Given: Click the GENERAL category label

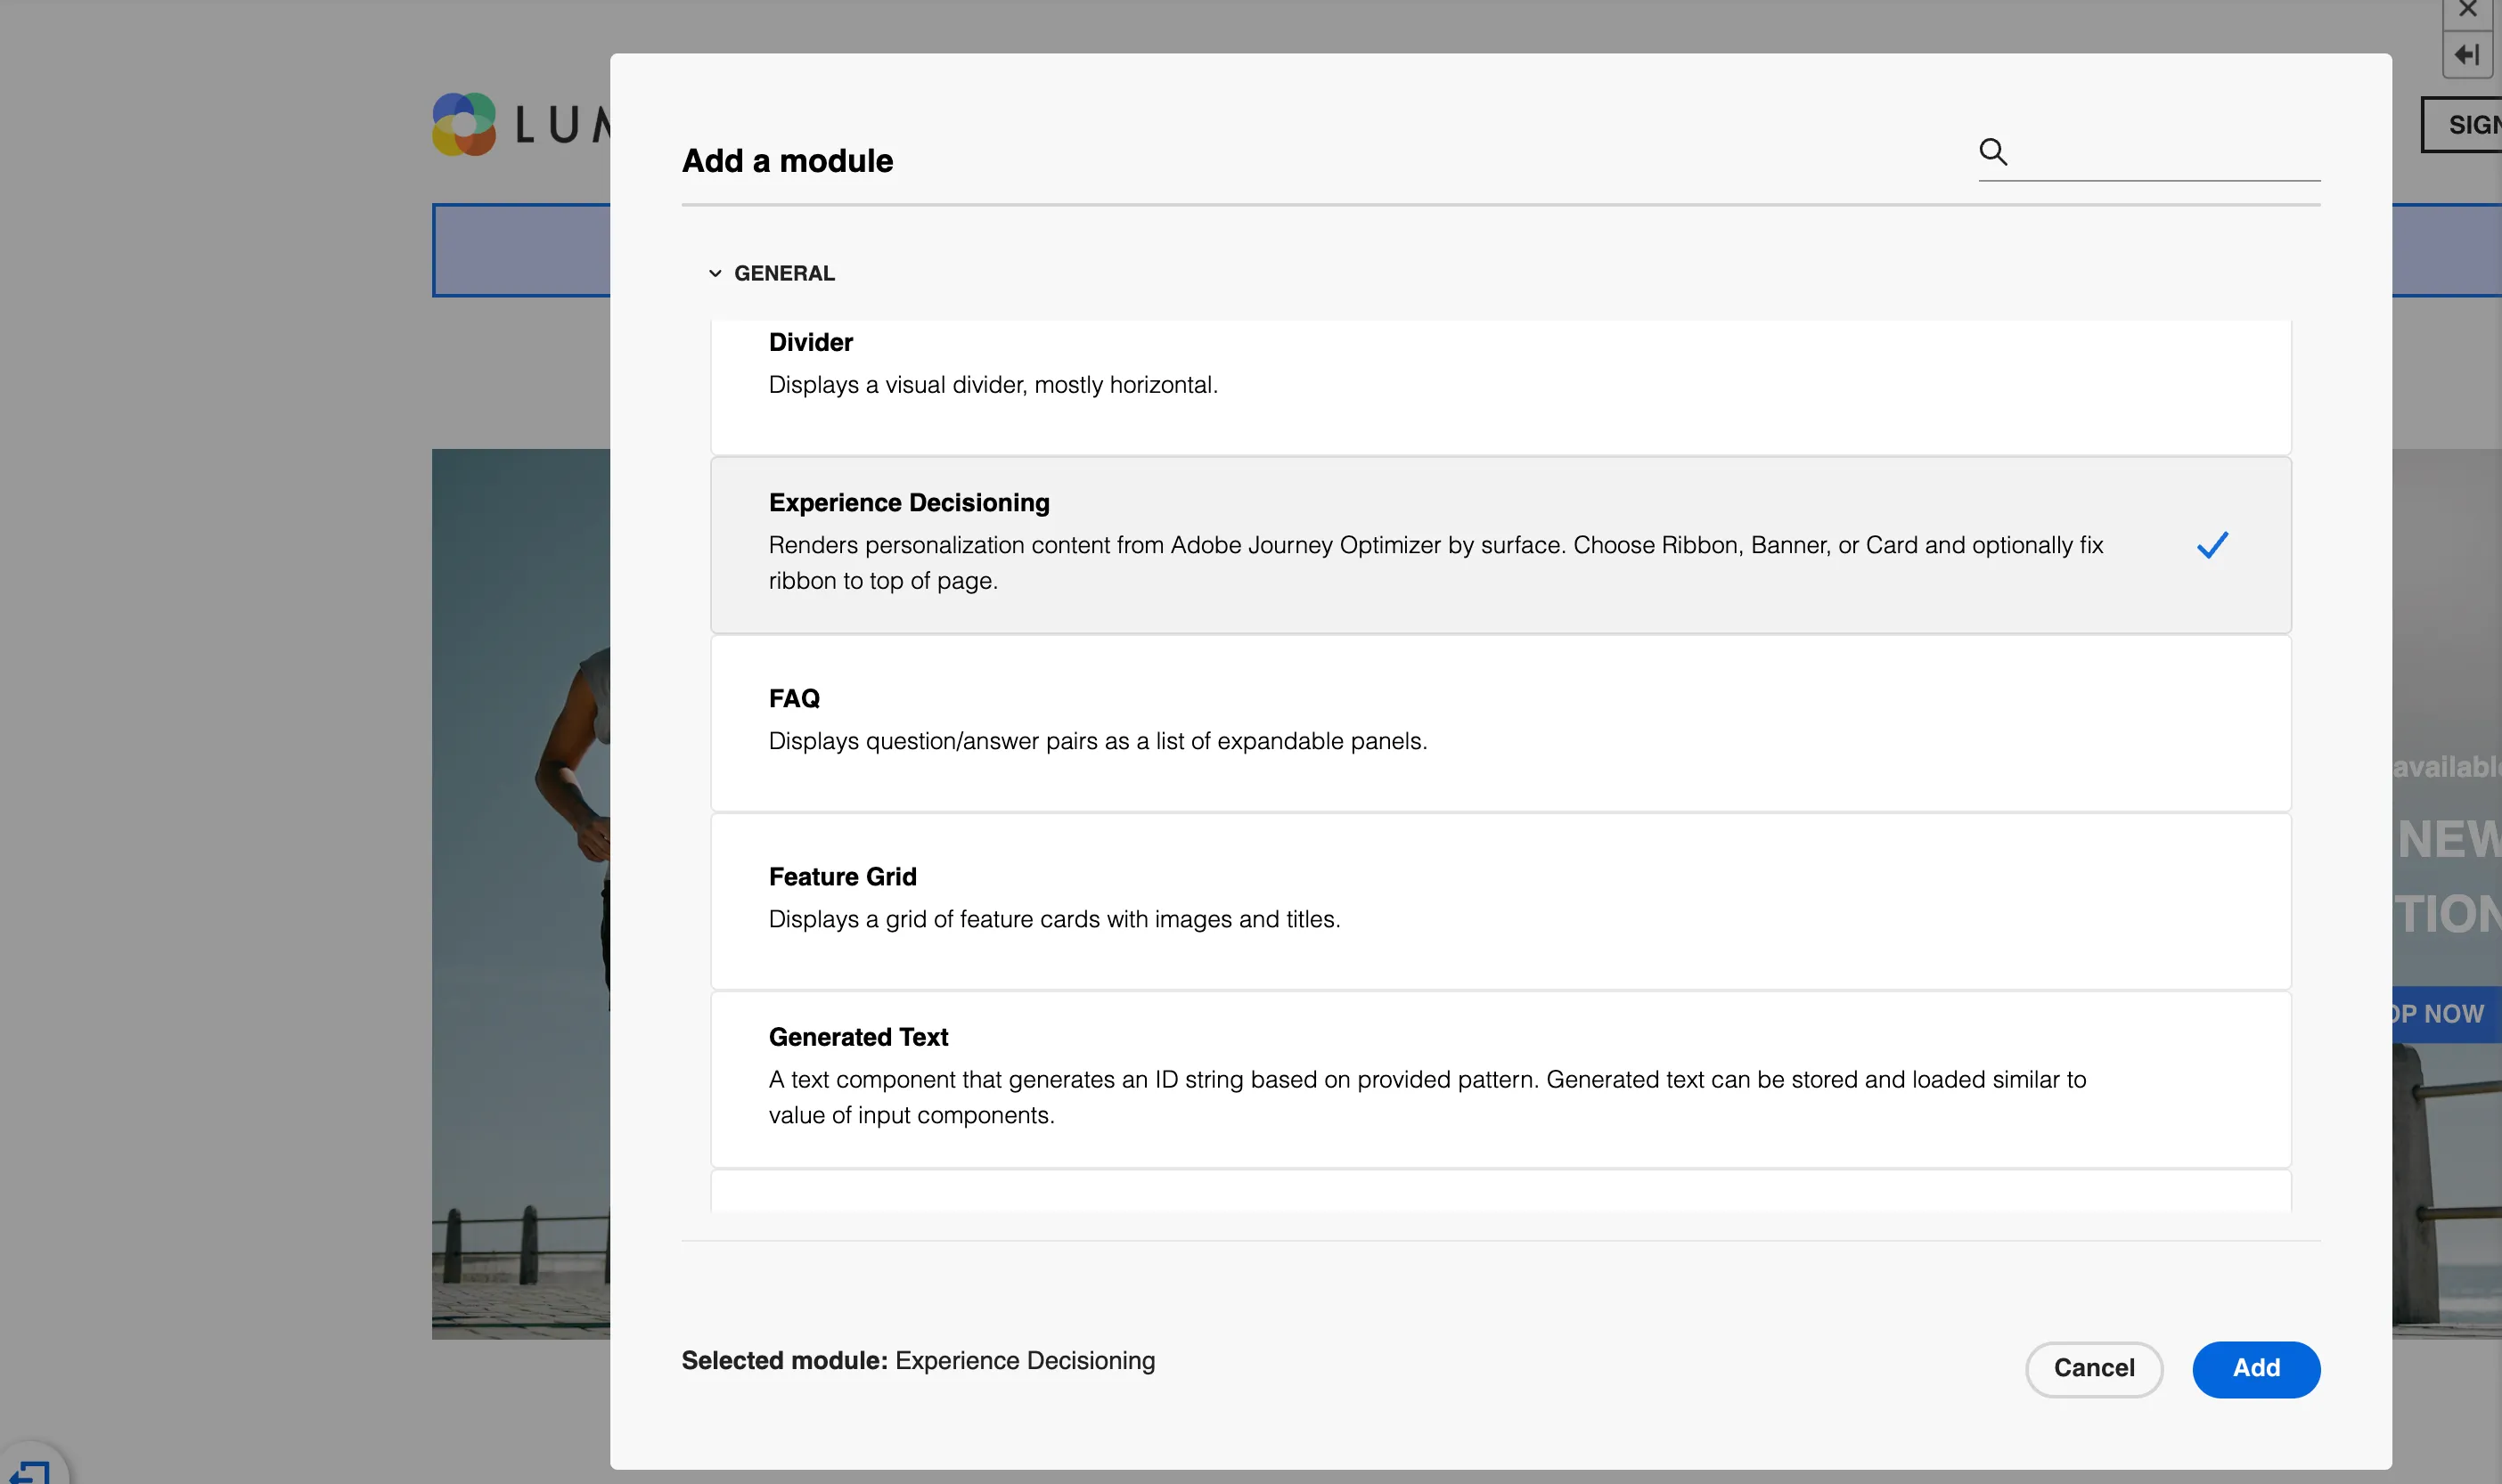Looking at the screenshot, I should tap(784, 273).
